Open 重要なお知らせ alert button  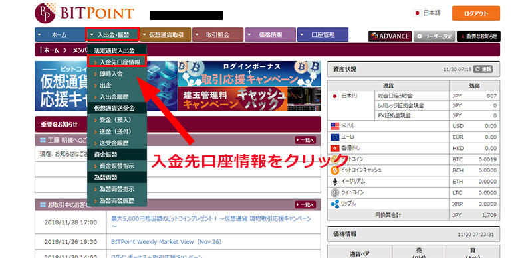pos(478,36)
